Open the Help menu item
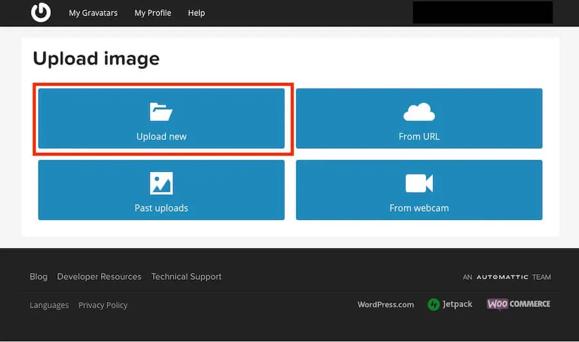This screenshot has height=342, width=579. (196, 13)
